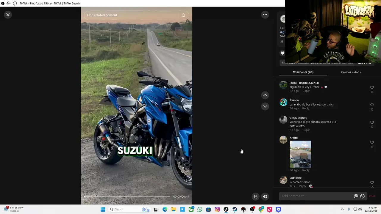This screenshot has width=381, height=214.
Task: Open Raffa | HOBBIESBIKER's profile name
Action: point(304,83)
